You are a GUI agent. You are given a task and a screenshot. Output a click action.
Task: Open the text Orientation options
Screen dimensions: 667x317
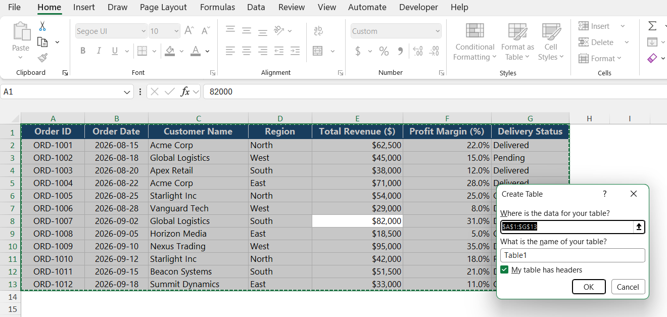tap(279, 30)
